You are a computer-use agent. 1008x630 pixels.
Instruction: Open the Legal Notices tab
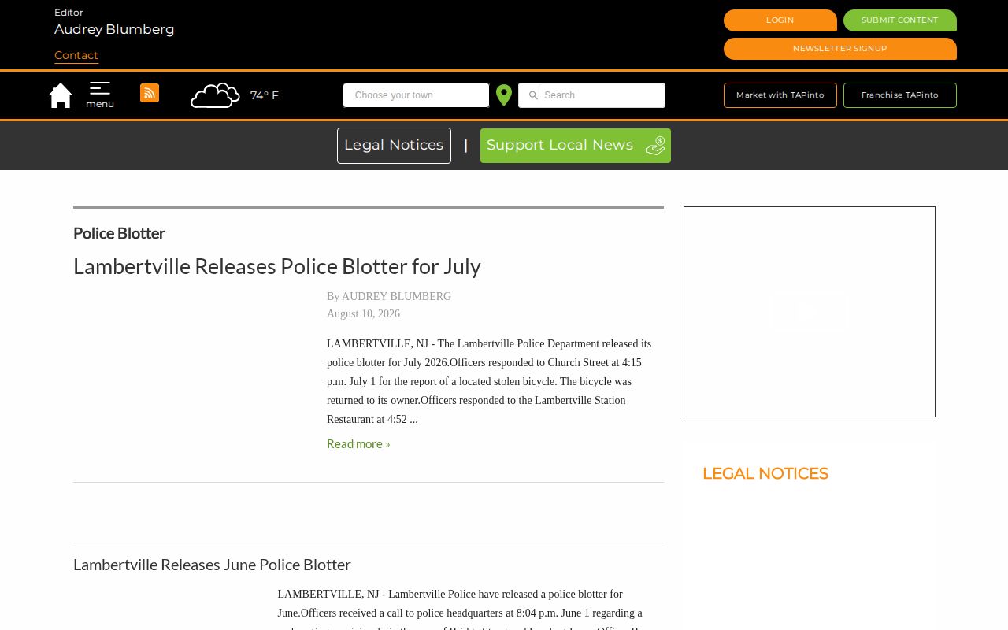pos(394,146)
